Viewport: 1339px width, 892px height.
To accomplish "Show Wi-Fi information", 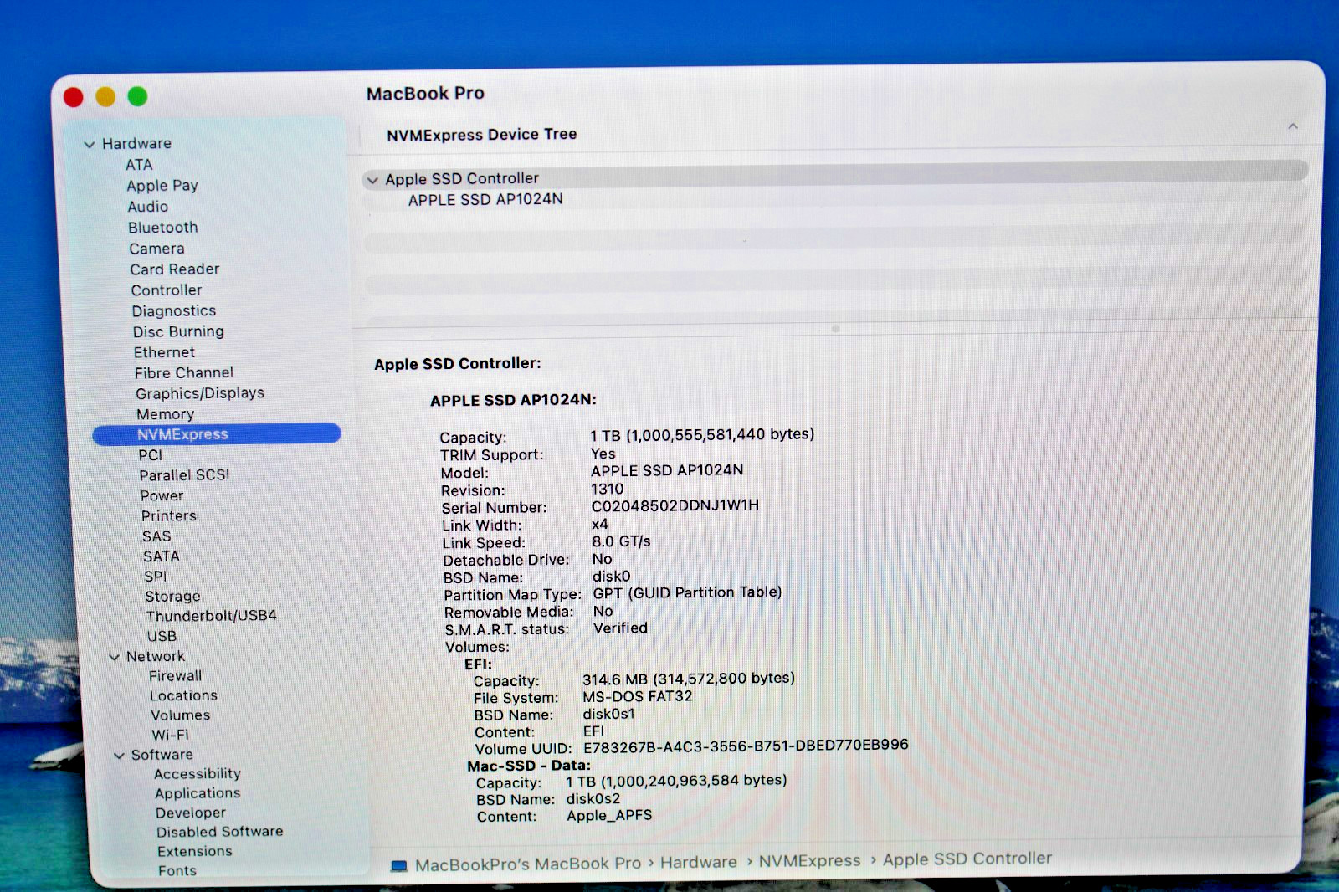I will pos(171,735).
